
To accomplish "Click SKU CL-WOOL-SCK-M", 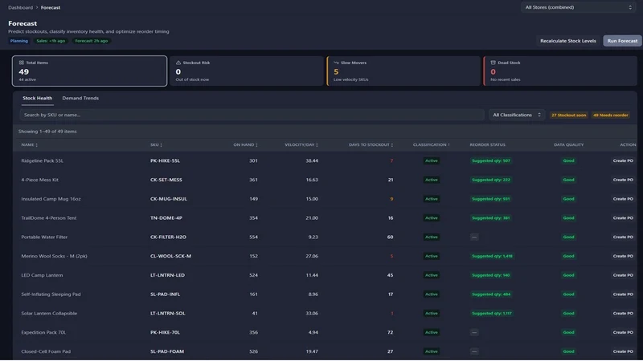I will pyautogui.click(x=170, y=256).
